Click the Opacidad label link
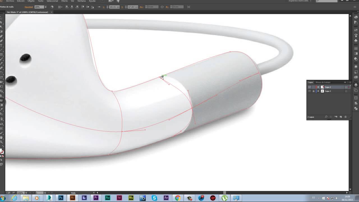 pos(29,7)
